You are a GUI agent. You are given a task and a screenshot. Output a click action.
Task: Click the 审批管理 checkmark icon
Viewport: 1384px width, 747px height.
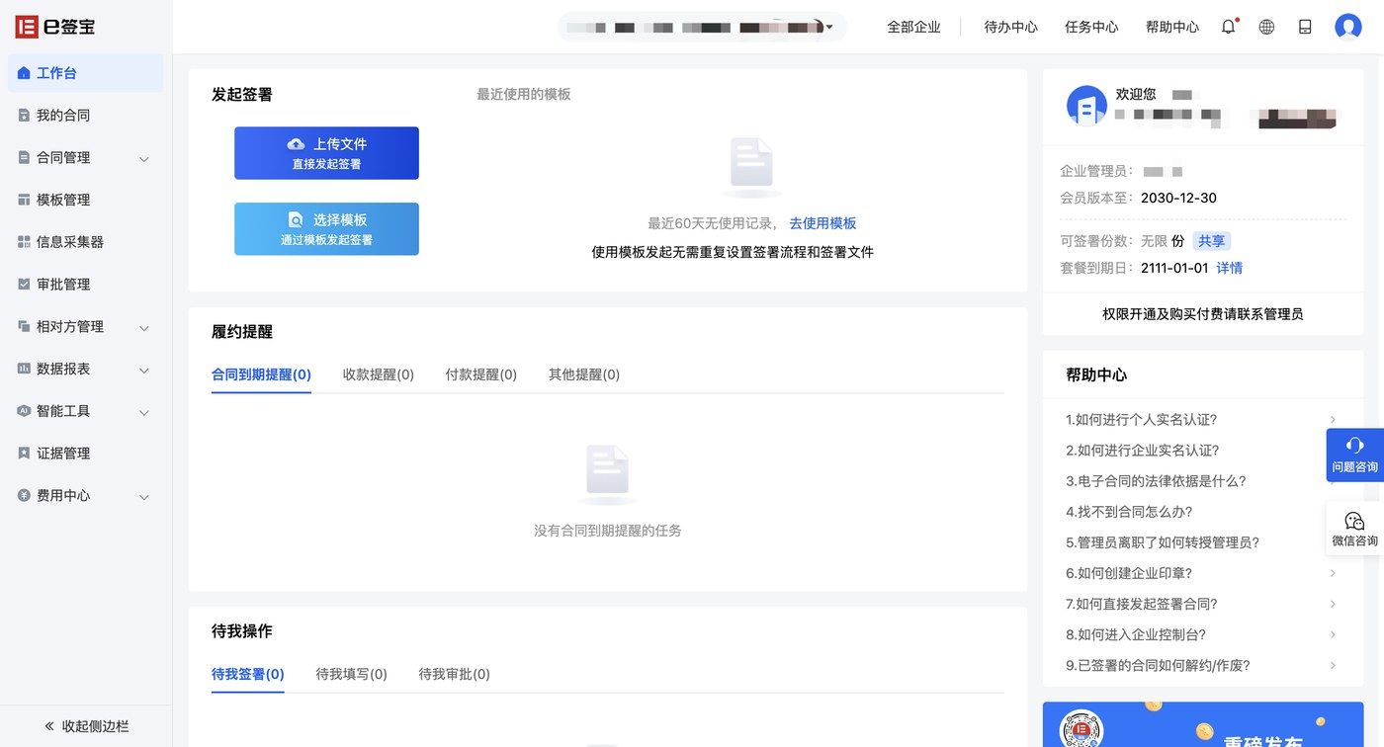point(24,285)
